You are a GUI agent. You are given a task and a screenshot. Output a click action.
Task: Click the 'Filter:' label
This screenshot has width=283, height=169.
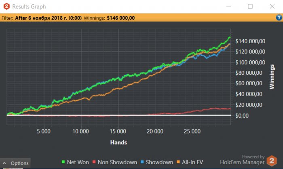7,18
